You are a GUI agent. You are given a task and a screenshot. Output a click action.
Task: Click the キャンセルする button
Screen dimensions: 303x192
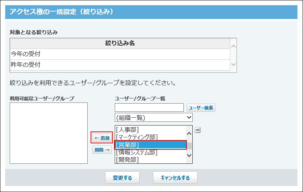(x=175, y=178)
